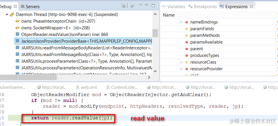This screenshot has width=278, height=126.
Task: Open the Advertiseme... editor tab
Action: click(13, 87)
